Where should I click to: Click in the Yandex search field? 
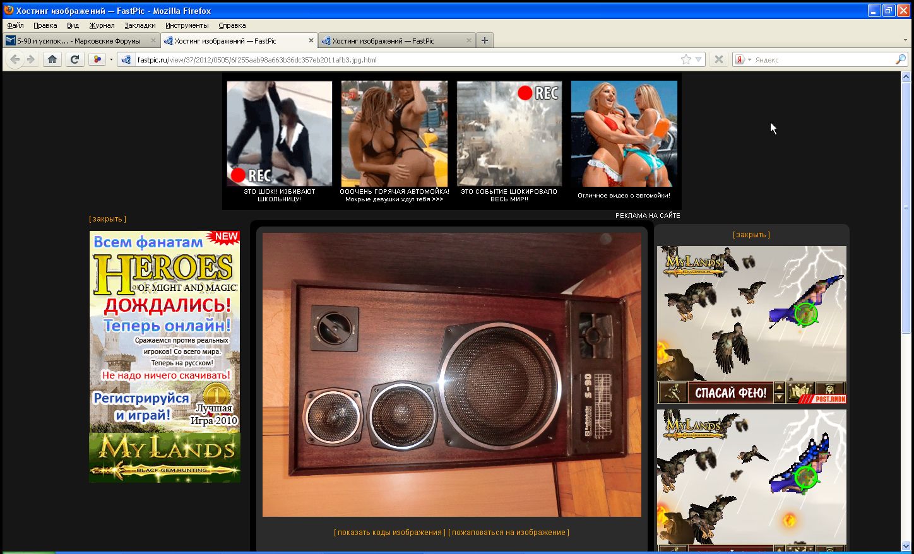[821, 60]
